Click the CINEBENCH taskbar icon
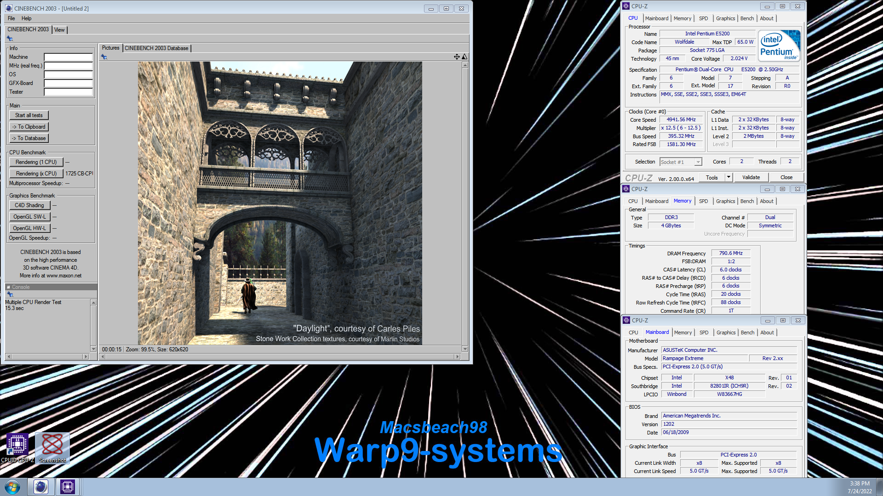The image size is (883, 496). coord(41,487)
